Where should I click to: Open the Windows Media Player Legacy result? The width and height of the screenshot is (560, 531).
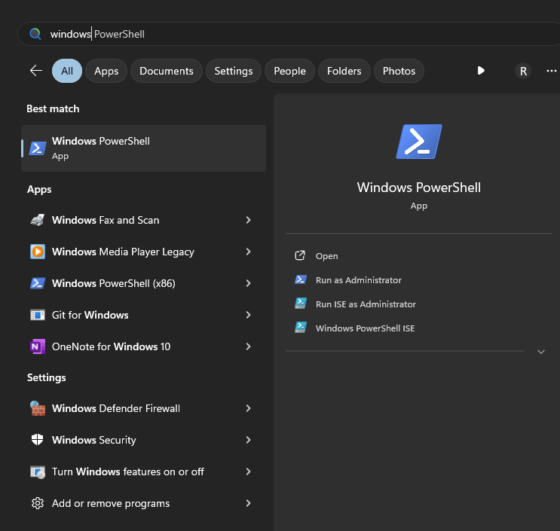pyautogui.click(x=143, y=252)
